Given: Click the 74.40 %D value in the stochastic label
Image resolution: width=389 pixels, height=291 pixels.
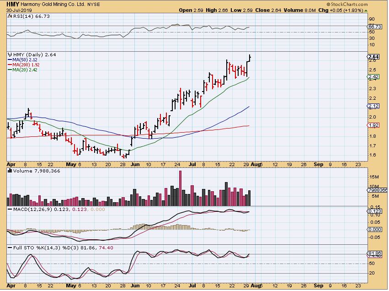Looking at the screenshot, I should pyautogui.click(x=106, y=248).
